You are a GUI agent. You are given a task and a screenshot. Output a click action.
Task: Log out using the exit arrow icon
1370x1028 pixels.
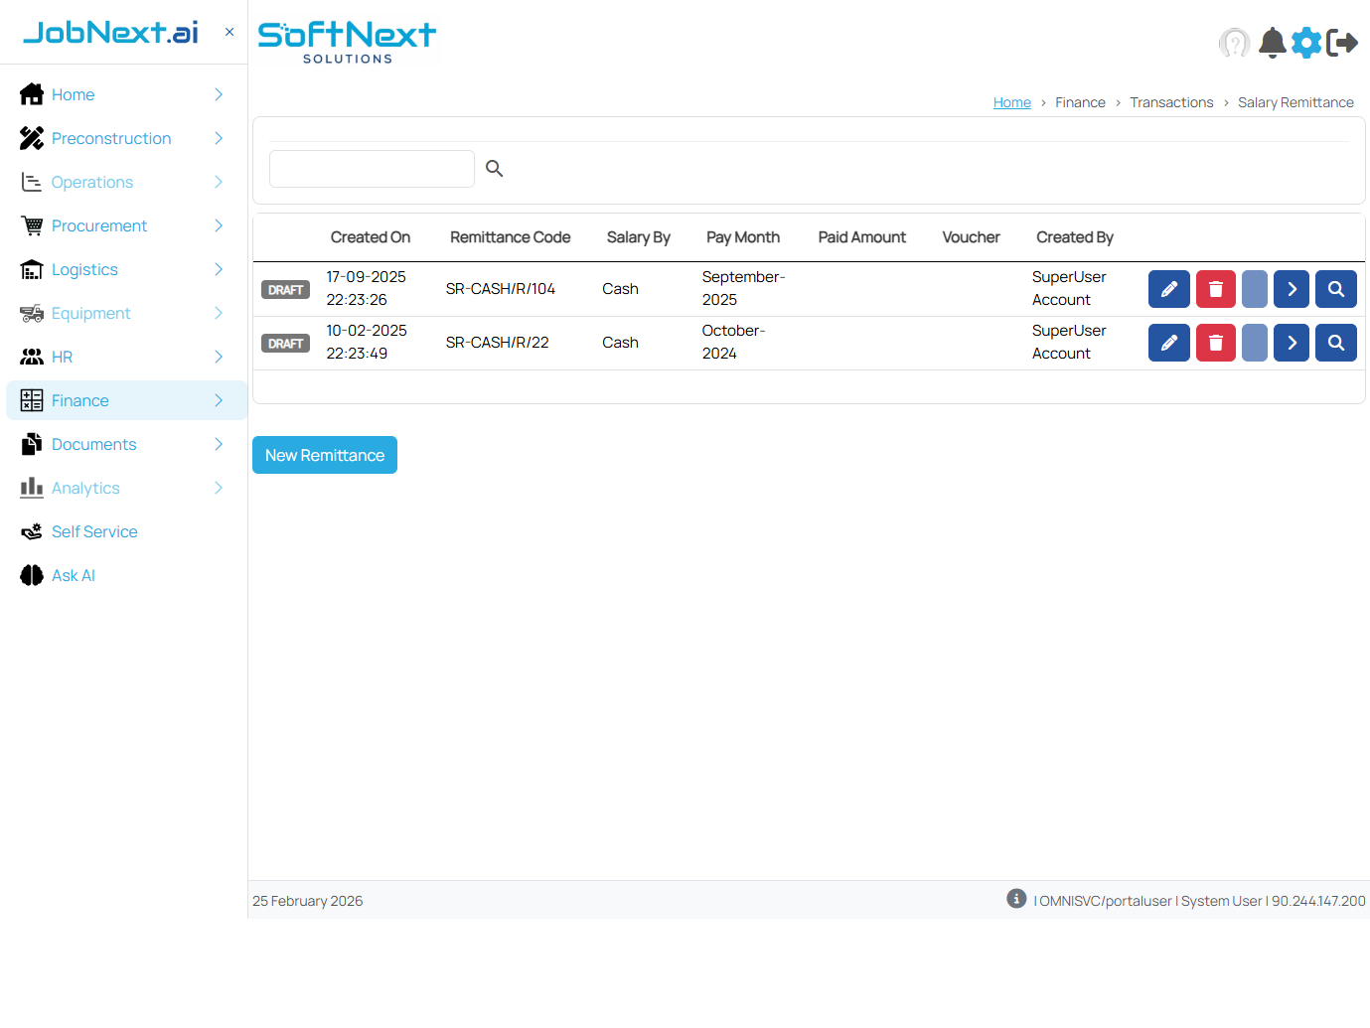[1343, 43]
